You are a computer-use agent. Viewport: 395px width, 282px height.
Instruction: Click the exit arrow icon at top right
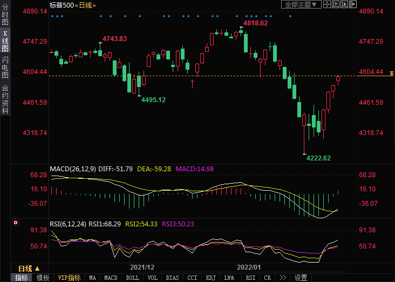coord(353,4)
